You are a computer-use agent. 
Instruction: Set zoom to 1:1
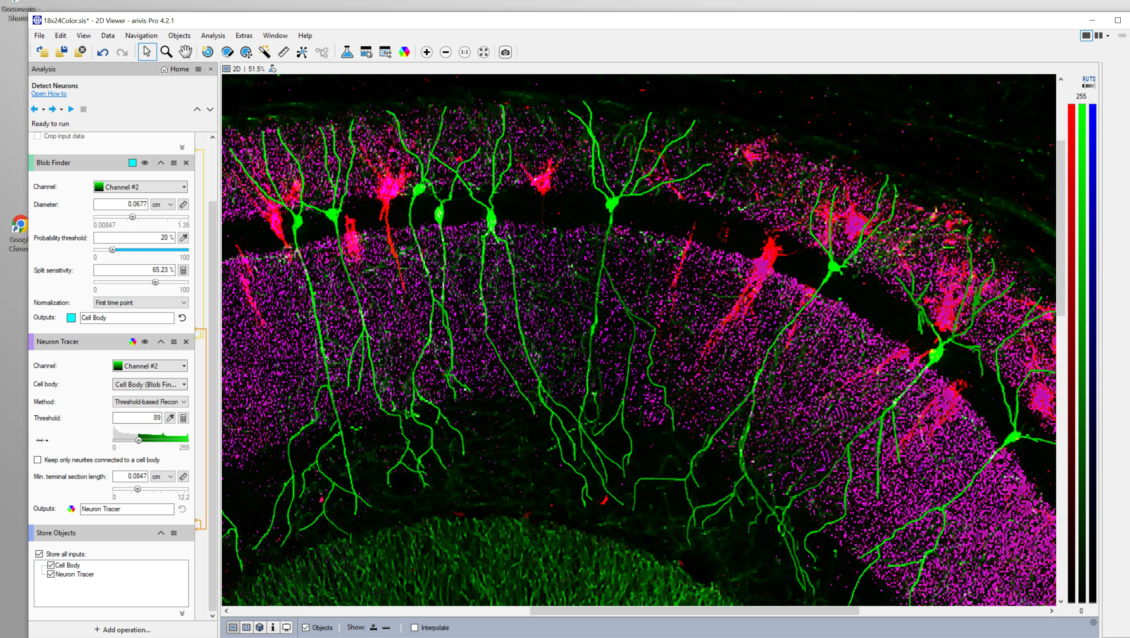[464, 52]
